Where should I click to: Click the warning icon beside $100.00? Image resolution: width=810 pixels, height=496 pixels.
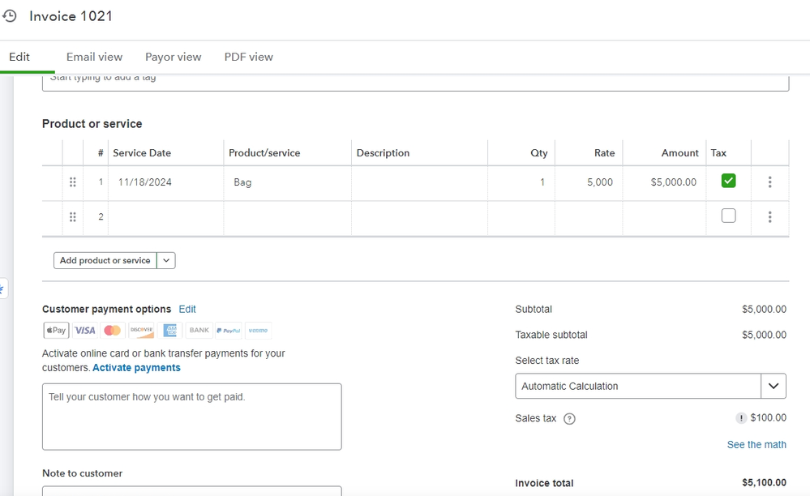pos(741,418)
